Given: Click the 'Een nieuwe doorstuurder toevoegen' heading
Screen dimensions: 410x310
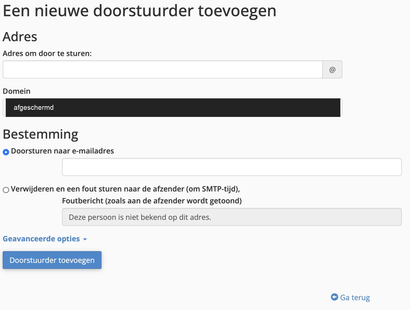Looking at the screenshot, I should pyautogui.click(x=139, y=11).
